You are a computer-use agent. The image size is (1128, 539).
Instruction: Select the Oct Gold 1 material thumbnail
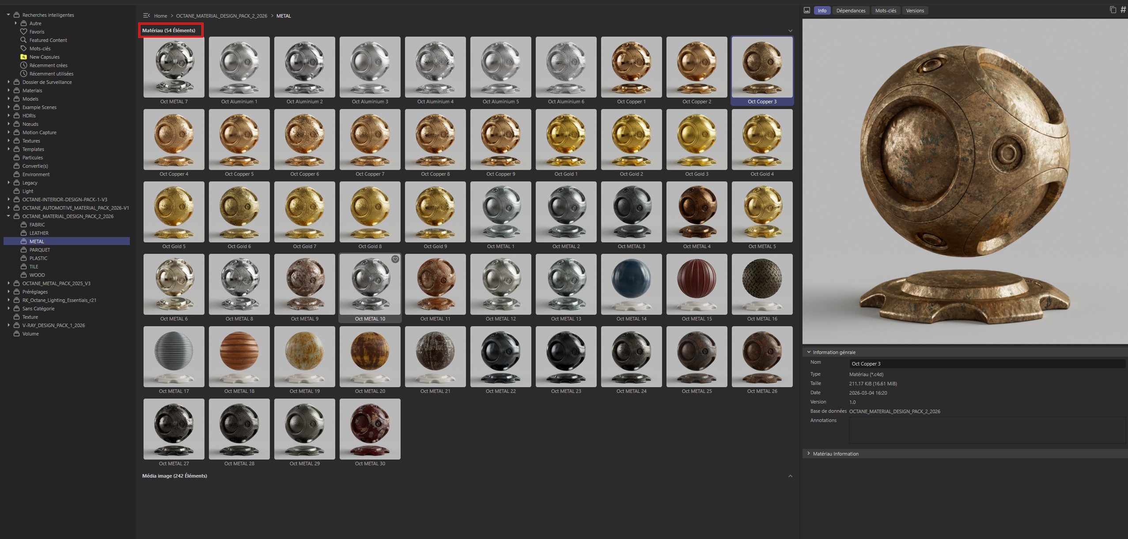point(566,139)
